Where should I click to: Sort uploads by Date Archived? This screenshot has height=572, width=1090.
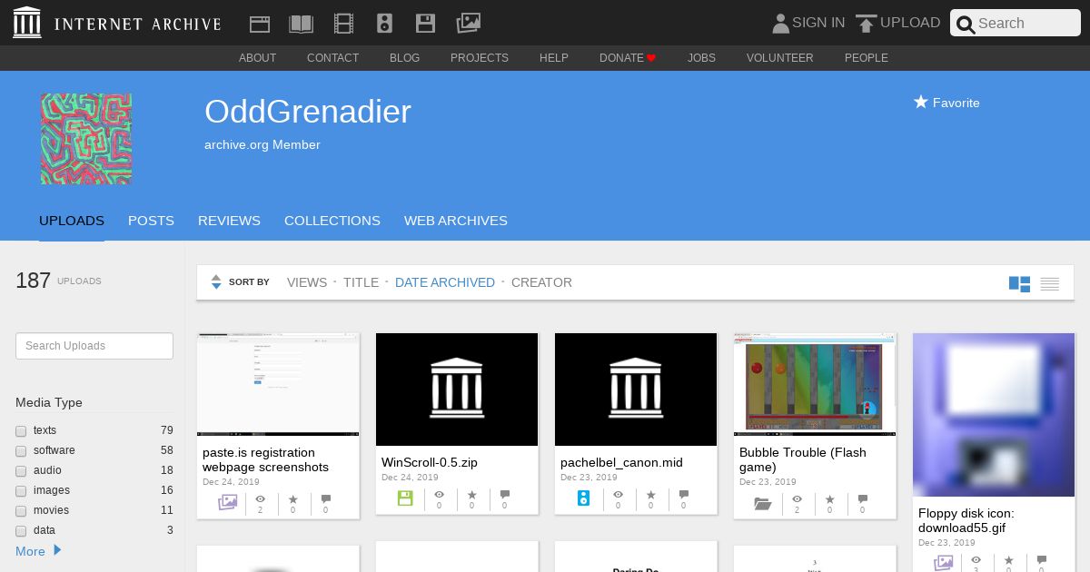pyautogui.click(x=445, y=282)
